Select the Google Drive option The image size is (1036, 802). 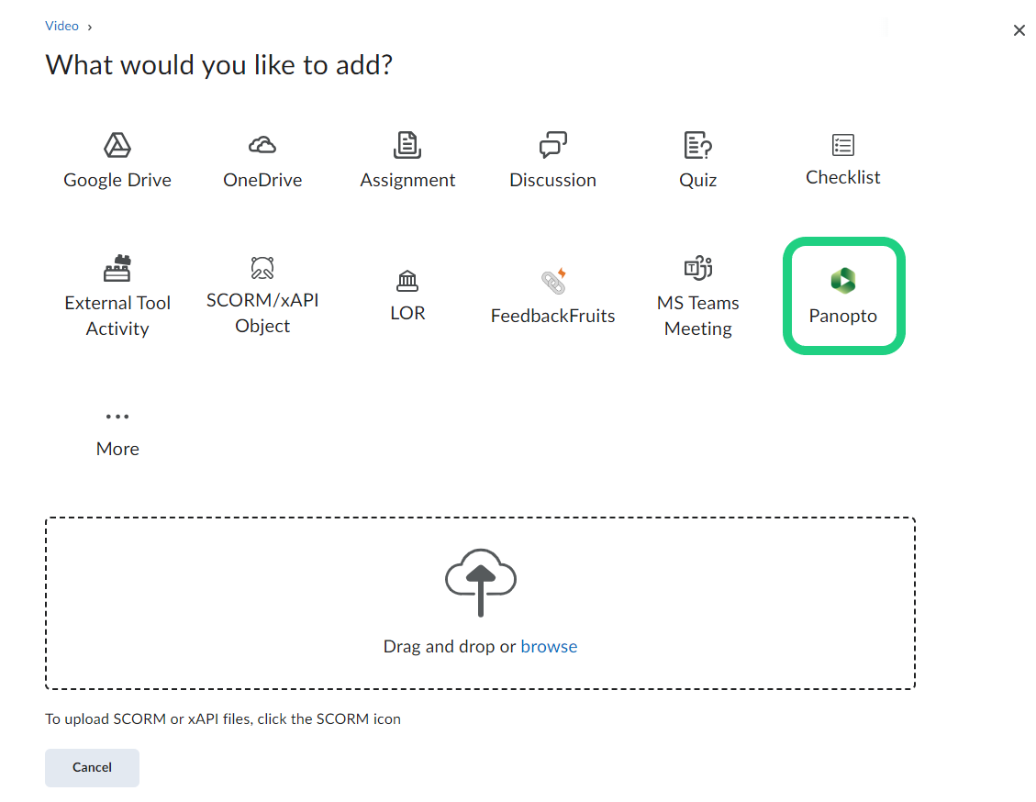[117, 161]
